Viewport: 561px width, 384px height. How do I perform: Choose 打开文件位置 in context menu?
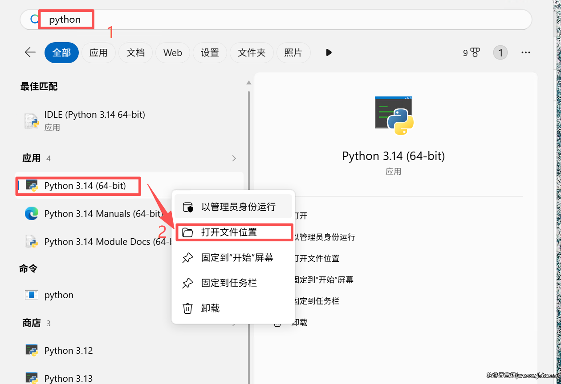click(233, 232)
